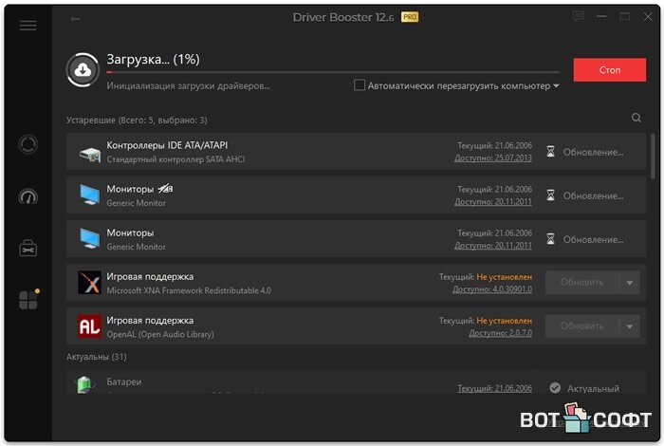Click the driver list vertical scrollbar
This screenshot has width=664, height=446.
653,157
